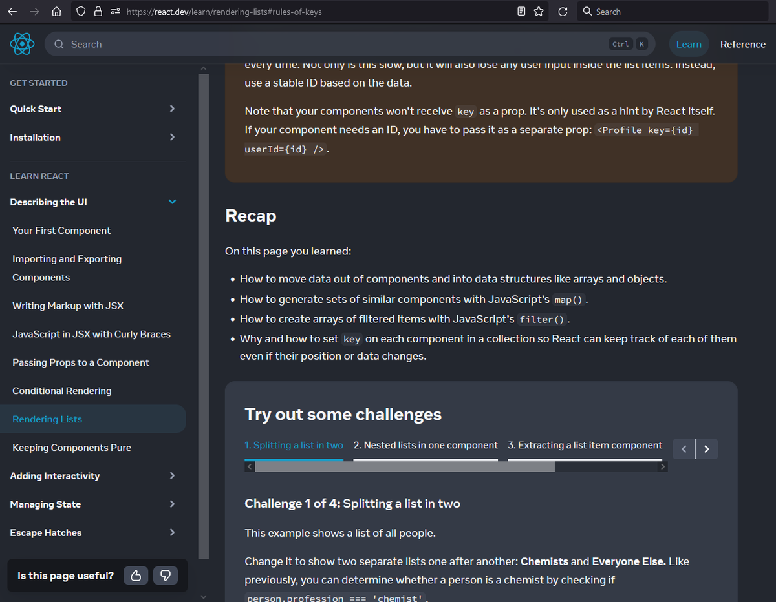Open Your First Component page
Viewport: 776px width, 602px height.
[61, 231]
